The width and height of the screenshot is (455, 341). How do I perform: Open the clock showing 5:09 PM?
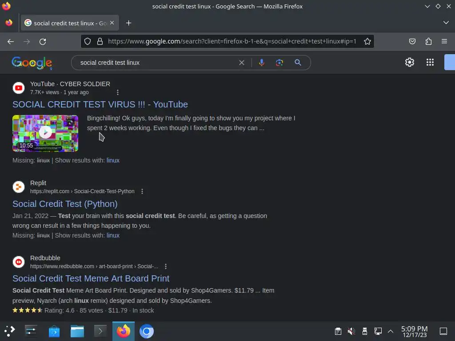point(415,331)
